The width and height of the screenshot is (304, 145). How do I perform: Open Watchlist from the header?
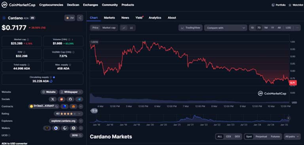click(x=296, y=5)
